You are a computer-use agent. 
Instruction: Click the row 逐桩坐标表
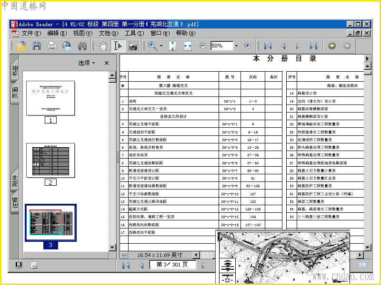(x=201, y=155)
